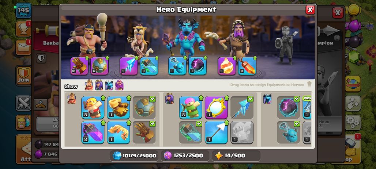Select the Barbarian Puppet equipment icon
376x169 pixels.
pos(93,107)
